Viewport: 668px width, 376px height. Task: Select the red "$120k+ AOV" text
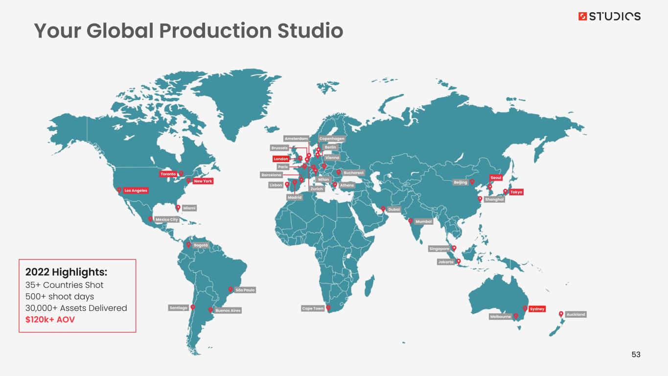coord(50,320)
